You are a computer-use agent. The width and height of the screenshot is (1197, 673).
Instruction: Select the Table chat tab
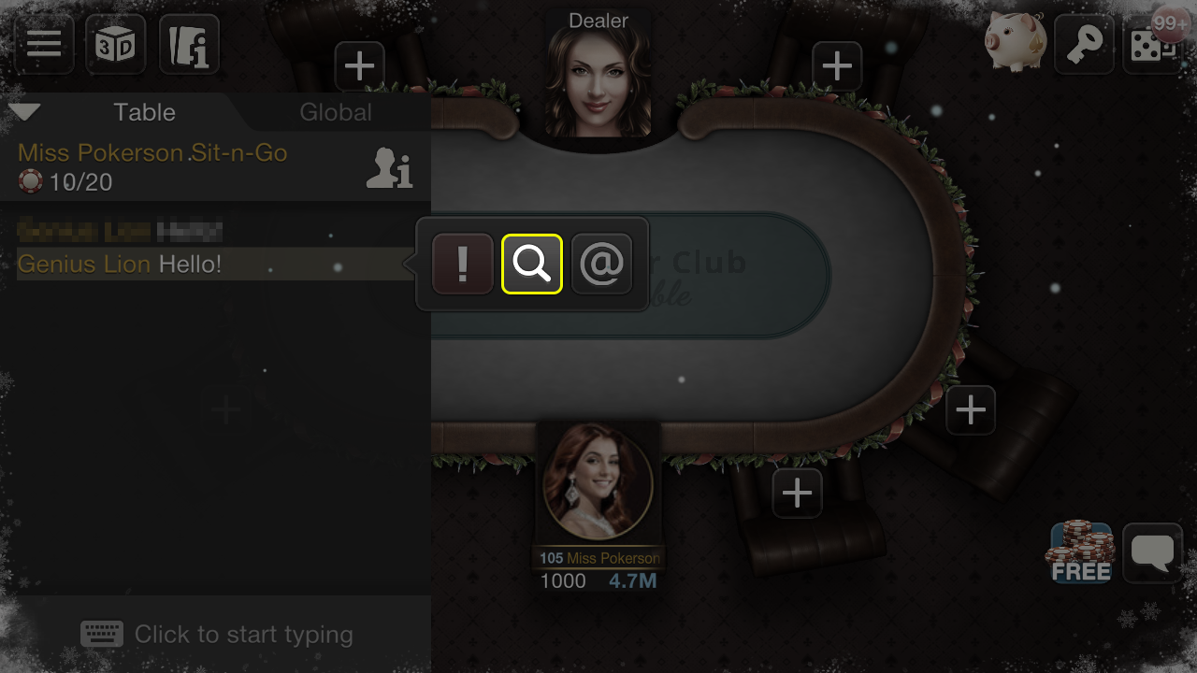coord(144,112)
